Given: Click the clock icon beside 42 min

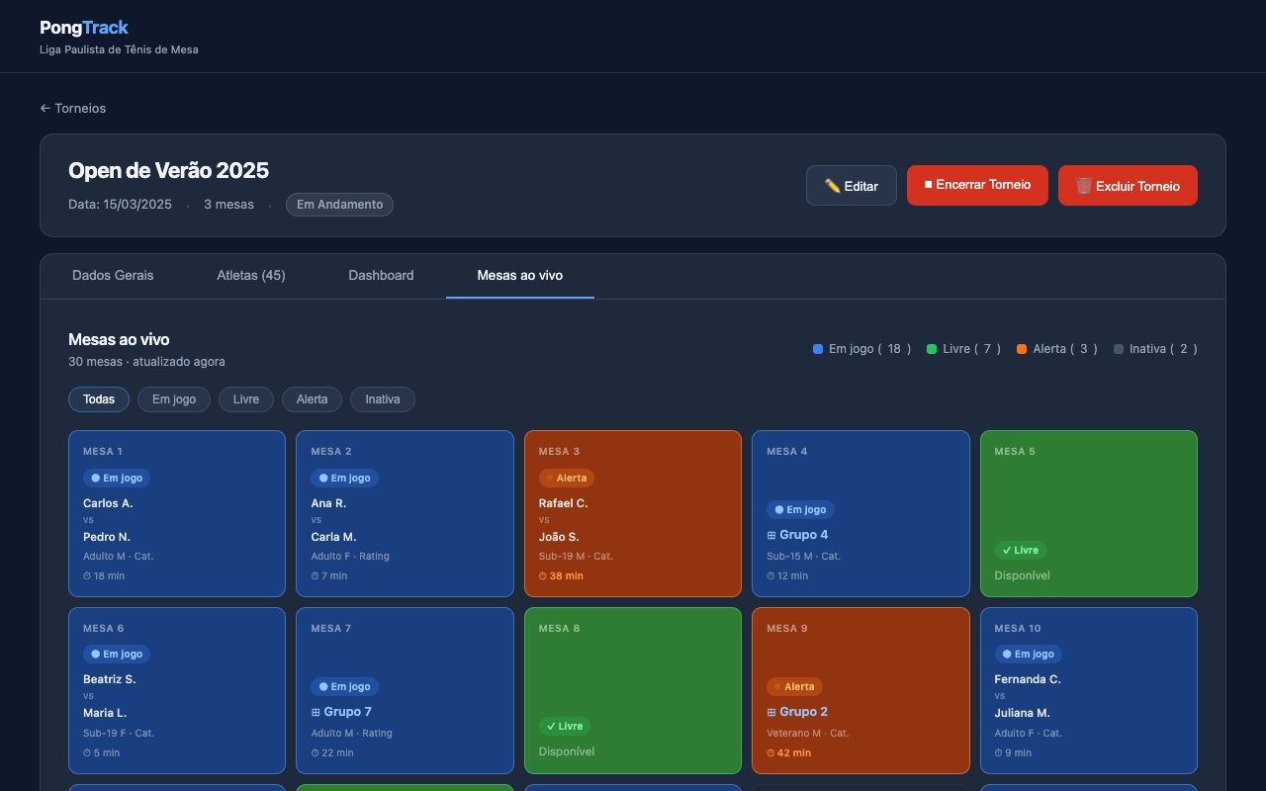Looking at the screenshot, I should tap(770, 752).
